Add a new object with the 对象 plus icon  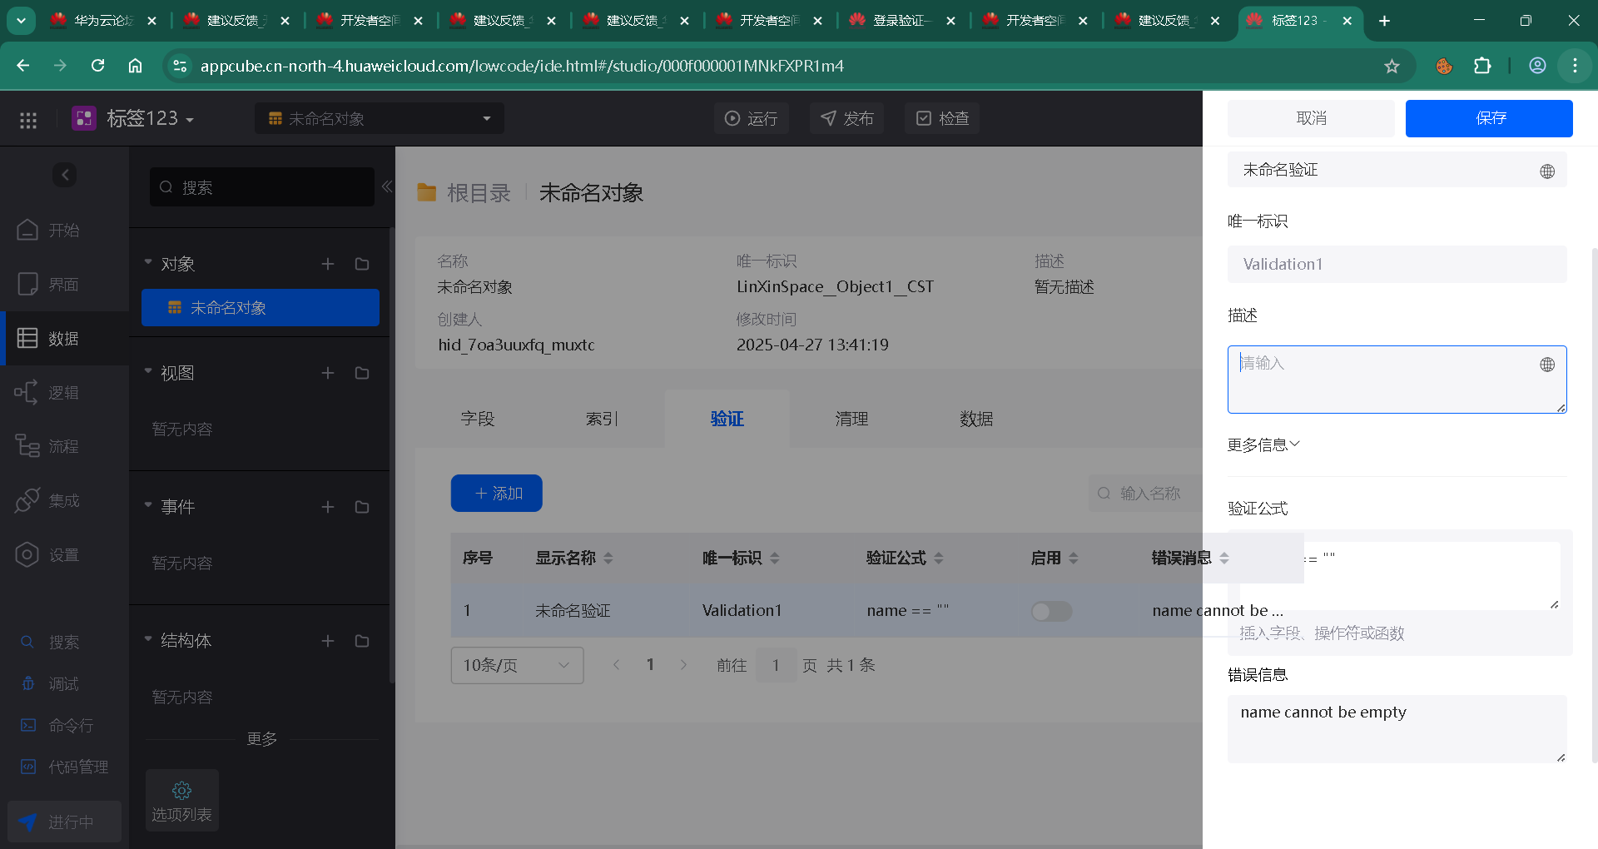(x=328, y=264)
